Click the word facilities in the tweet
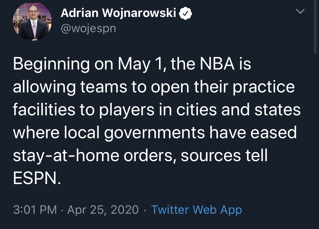 coord(44,109)
